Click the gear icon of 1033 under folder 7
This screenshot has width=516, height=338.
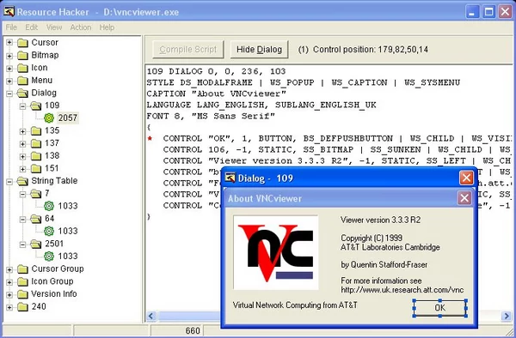pos(49,206)
